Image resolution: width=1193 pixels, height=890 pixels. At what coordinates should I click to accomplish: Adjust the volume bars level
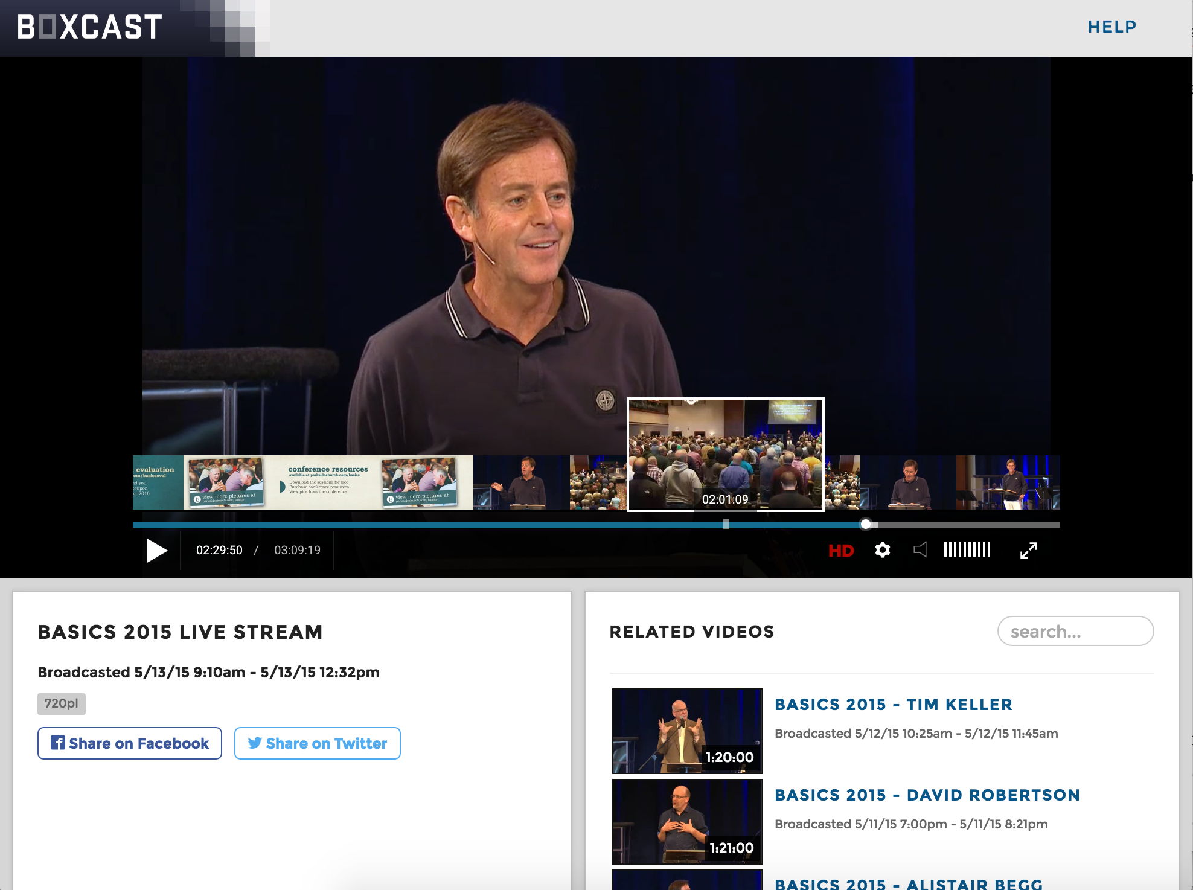point(967,550)
